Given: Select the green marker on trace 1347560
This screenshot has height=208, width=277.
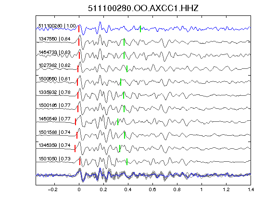Looking at the screenshot, I should [x=124, y=42].
